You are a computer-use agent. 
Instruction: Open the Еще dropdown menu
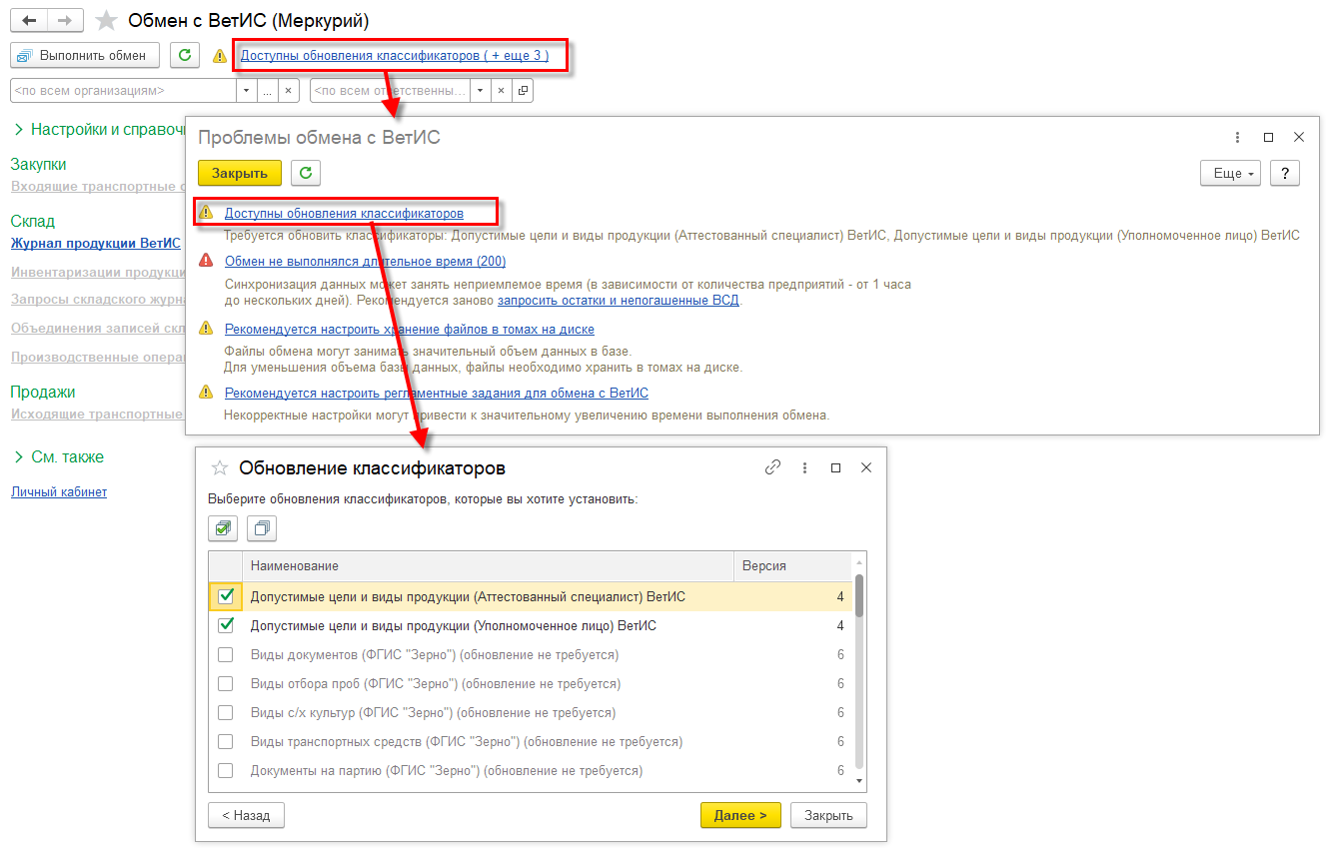point(1230,173)
